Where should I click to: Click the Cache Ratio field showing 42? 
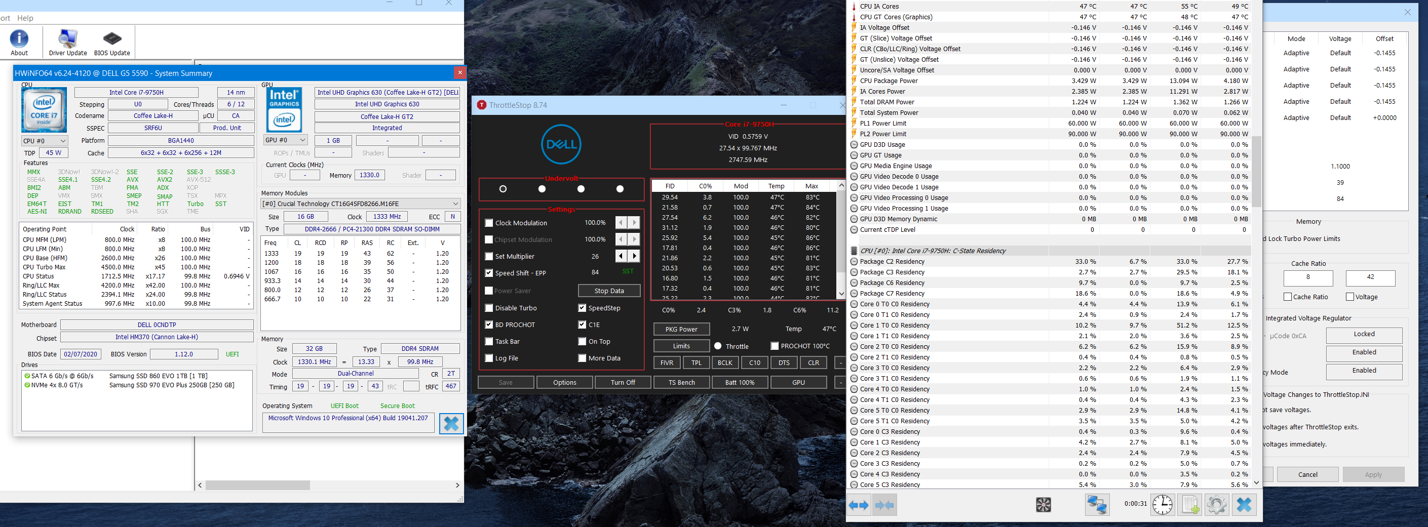[1370, 277]
